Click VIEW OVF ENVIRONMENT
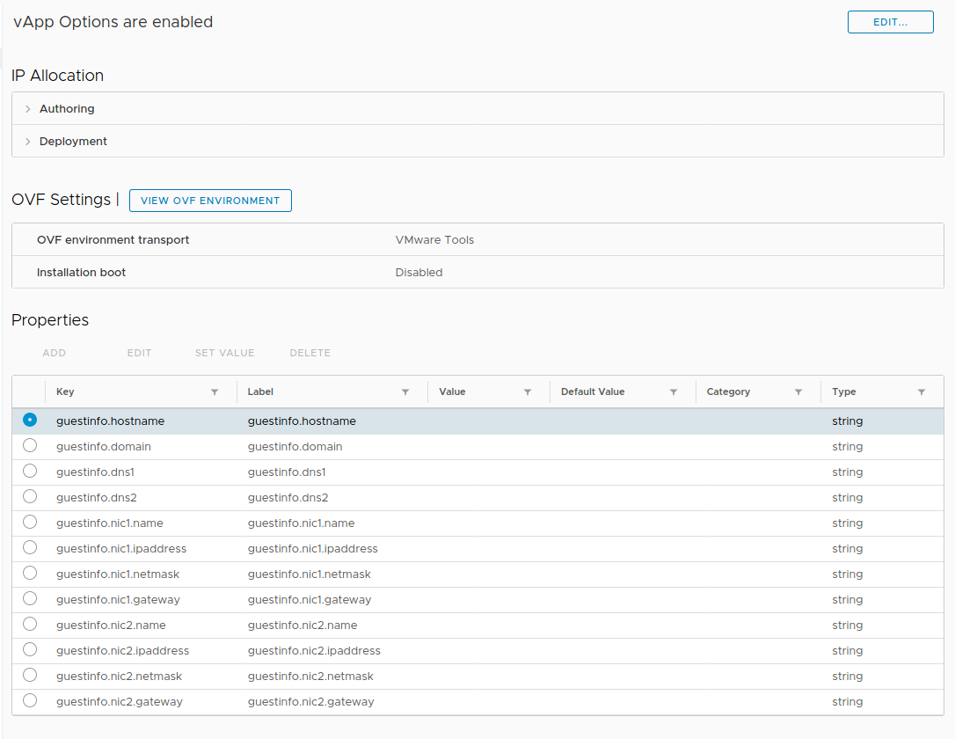 pos(209,201)
